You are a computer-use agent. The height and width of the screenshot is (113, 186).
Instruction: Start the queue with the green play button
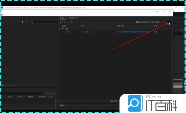point(169,22)
